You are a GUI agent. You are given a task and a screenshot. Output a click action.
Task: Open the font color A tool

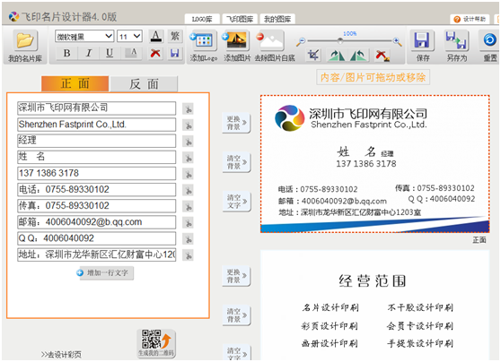[x=155, y=36]
